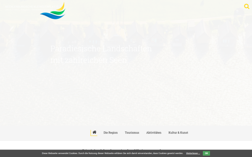Accept cookies with the OK button
This screenshot has width=252, height=157.
pyautogui.click(x=206, y=153)
